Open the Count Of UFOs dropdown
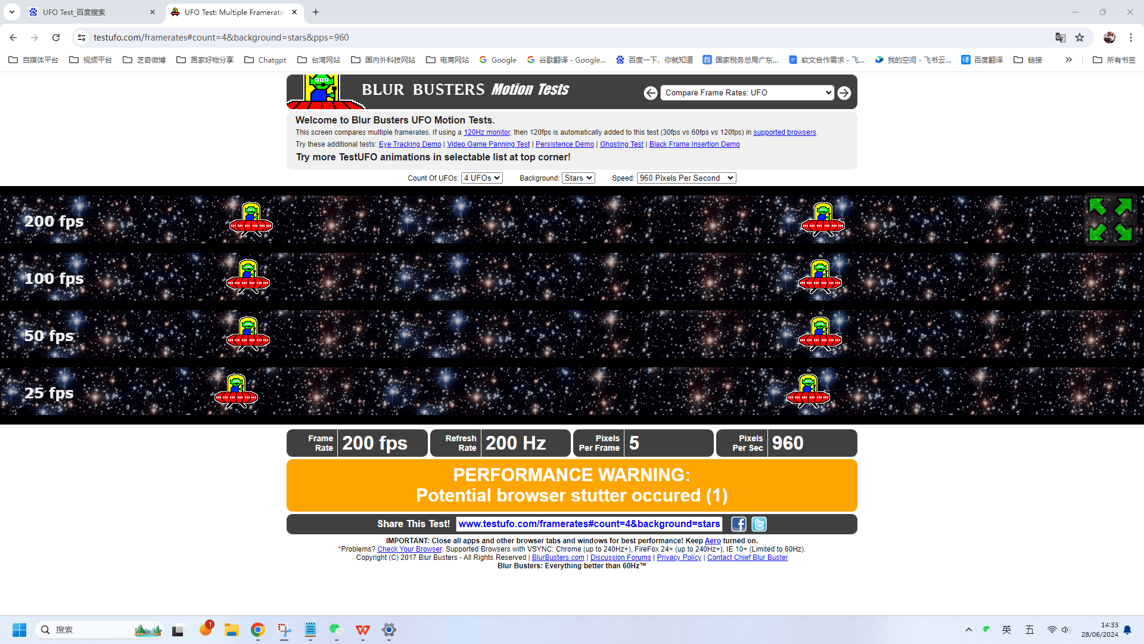Viewport: 1144px width, 644px height. coord(482,178)
